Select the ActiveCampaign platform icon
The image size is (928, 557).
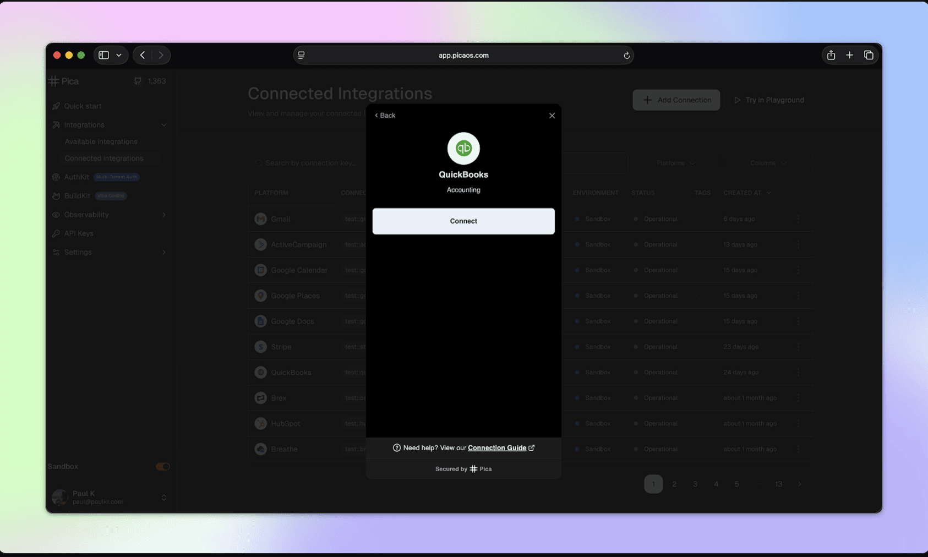(x=260, y=244)
